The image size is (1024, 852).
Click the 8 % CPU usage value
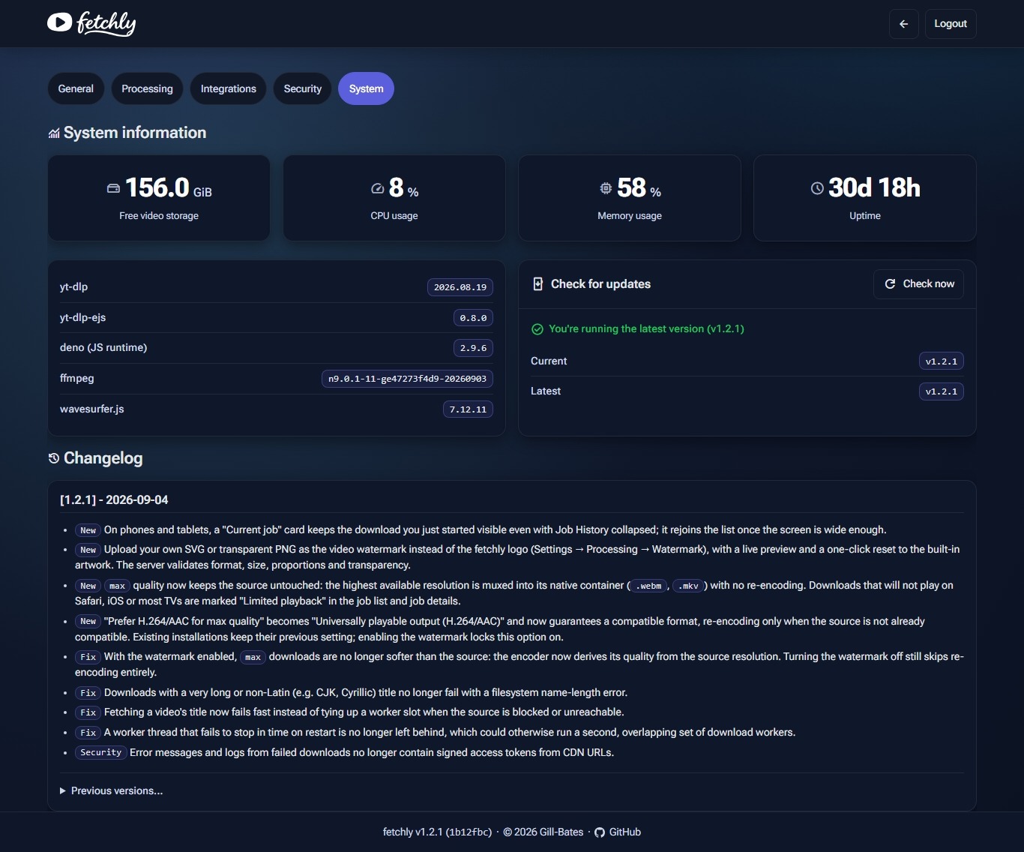(404, 188)
